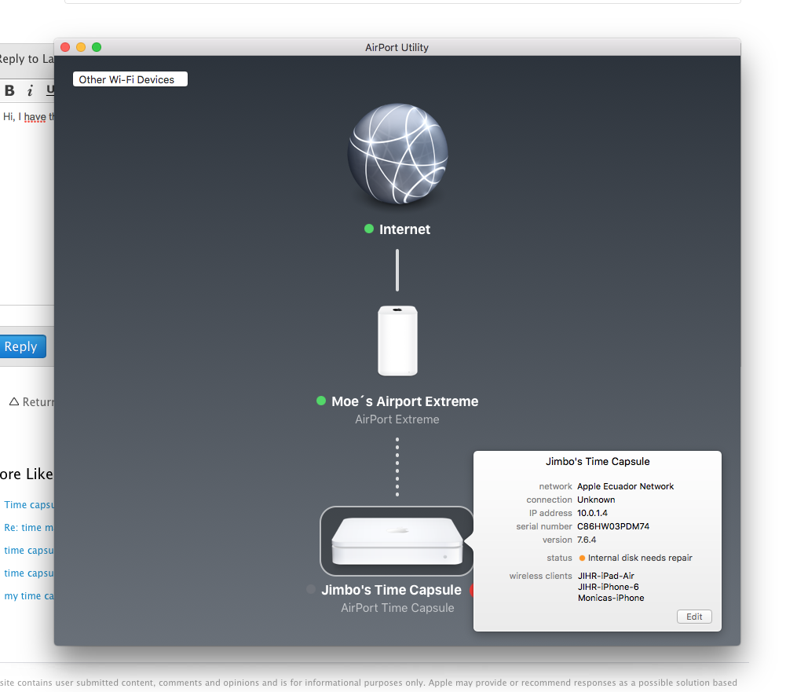Click the red alert badge next to Jimbo's Time Capsule
Viewport: 797px width, 692px height.
472,590
